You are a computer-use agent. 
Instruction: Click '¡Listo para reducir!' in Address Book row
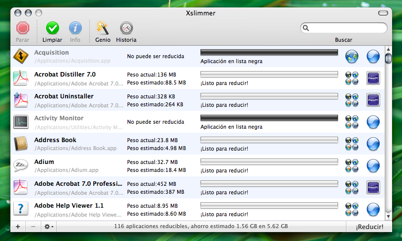pyautogui.click(x=224, y=149)
